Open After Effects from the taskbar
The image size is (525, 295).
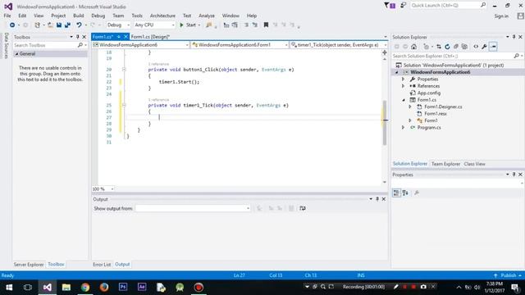pos(142,288)
